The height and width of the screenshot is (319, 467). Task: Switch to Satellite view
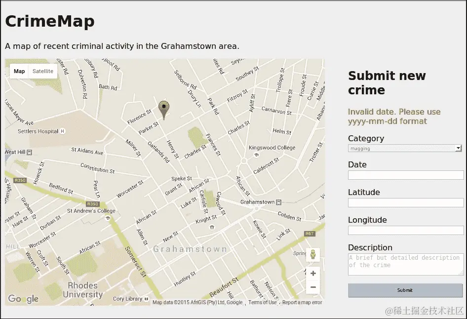pyautogui.click(x=43, y=71)
